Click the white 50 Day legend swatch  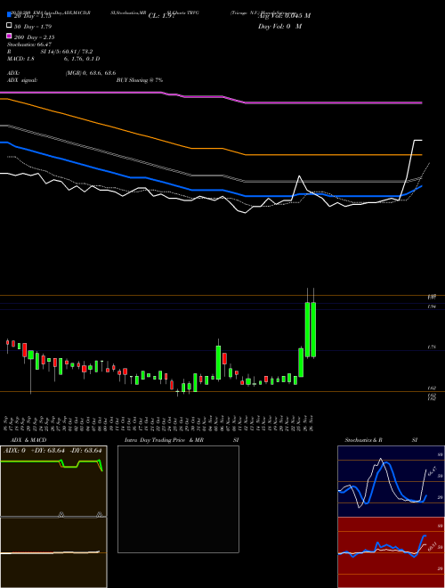(9, 26)
